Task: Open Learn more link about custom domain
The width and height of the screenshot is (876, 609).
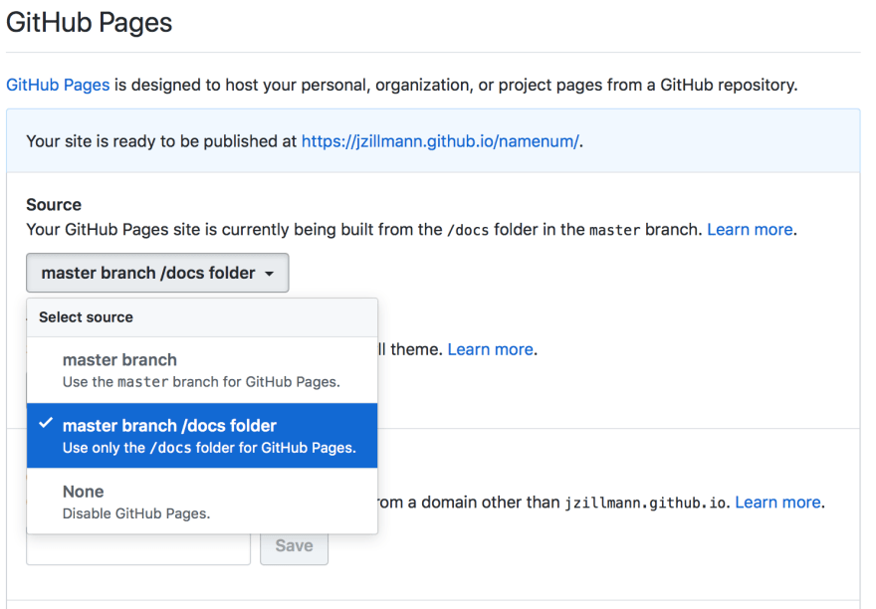Action: 777,503
